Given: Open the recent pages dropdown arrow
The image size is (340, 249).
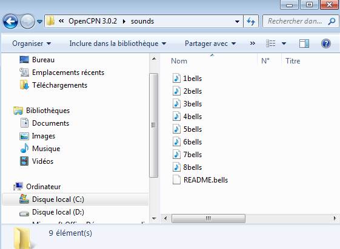Looking at the screenshot, I should click(39, 21).
